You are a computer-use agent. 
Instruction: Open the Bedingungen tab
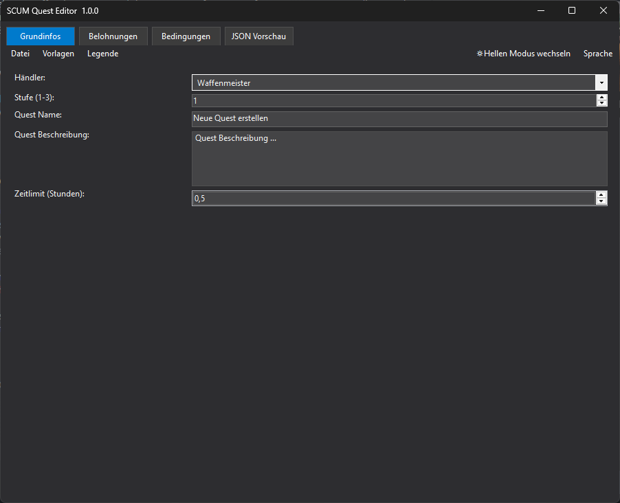(x=186, y=36)
